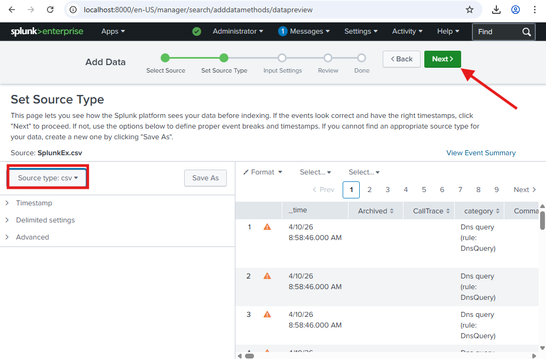Screen dimensions: 546x359
Task: Open the Source type: csv dropdown
Action: point(48,178)
